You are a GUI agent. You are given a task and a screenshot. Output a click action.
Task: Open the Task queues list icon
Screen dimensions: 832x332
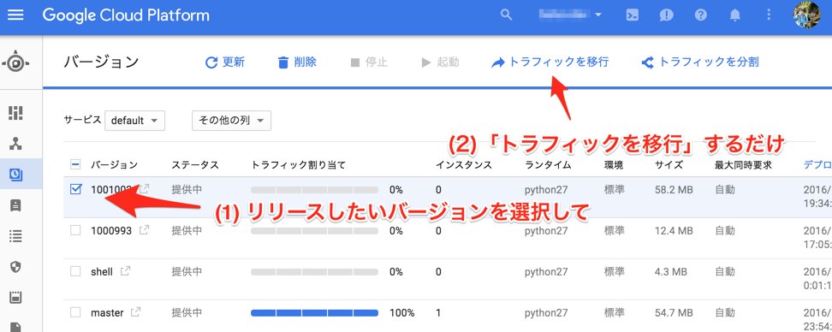[x=16, y=236]
